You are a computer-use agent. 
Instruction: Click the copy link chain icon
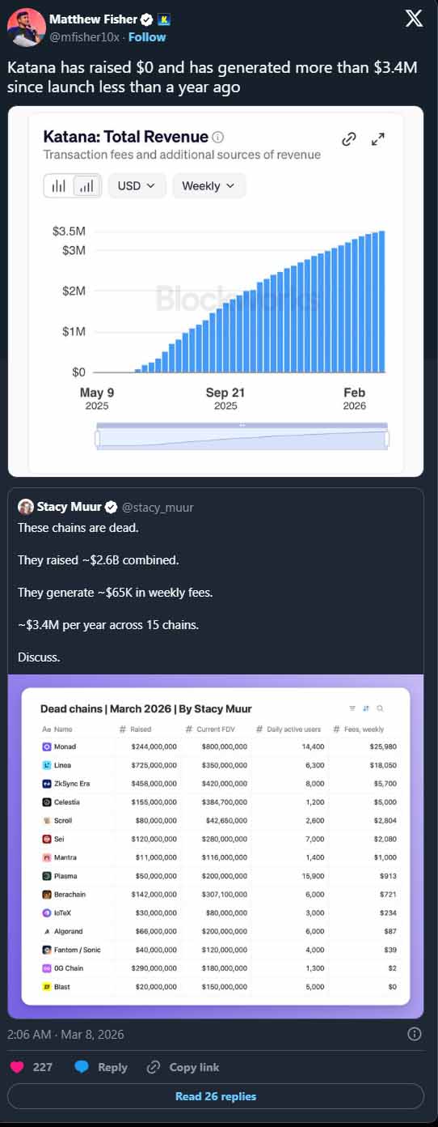(154, 1067)
